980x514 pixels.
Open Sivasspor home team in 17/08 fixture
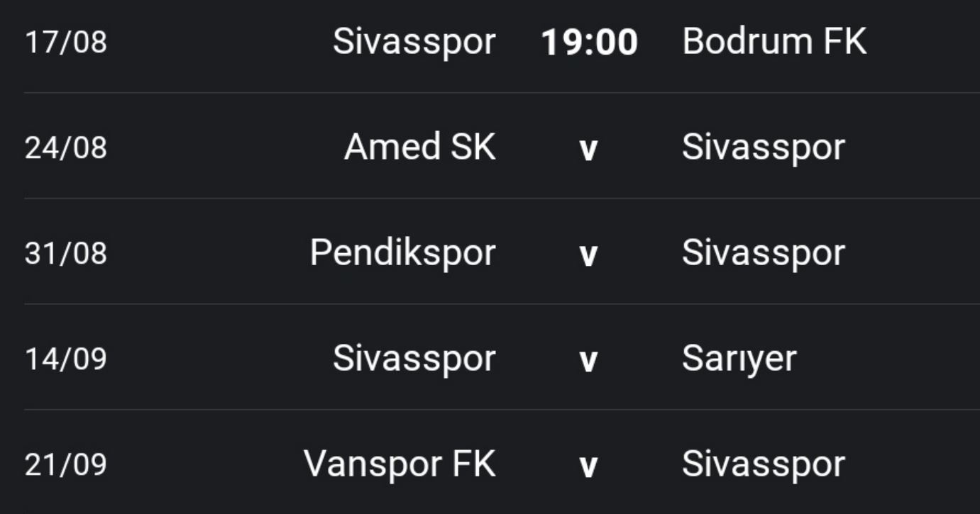(x=414, y=43)
